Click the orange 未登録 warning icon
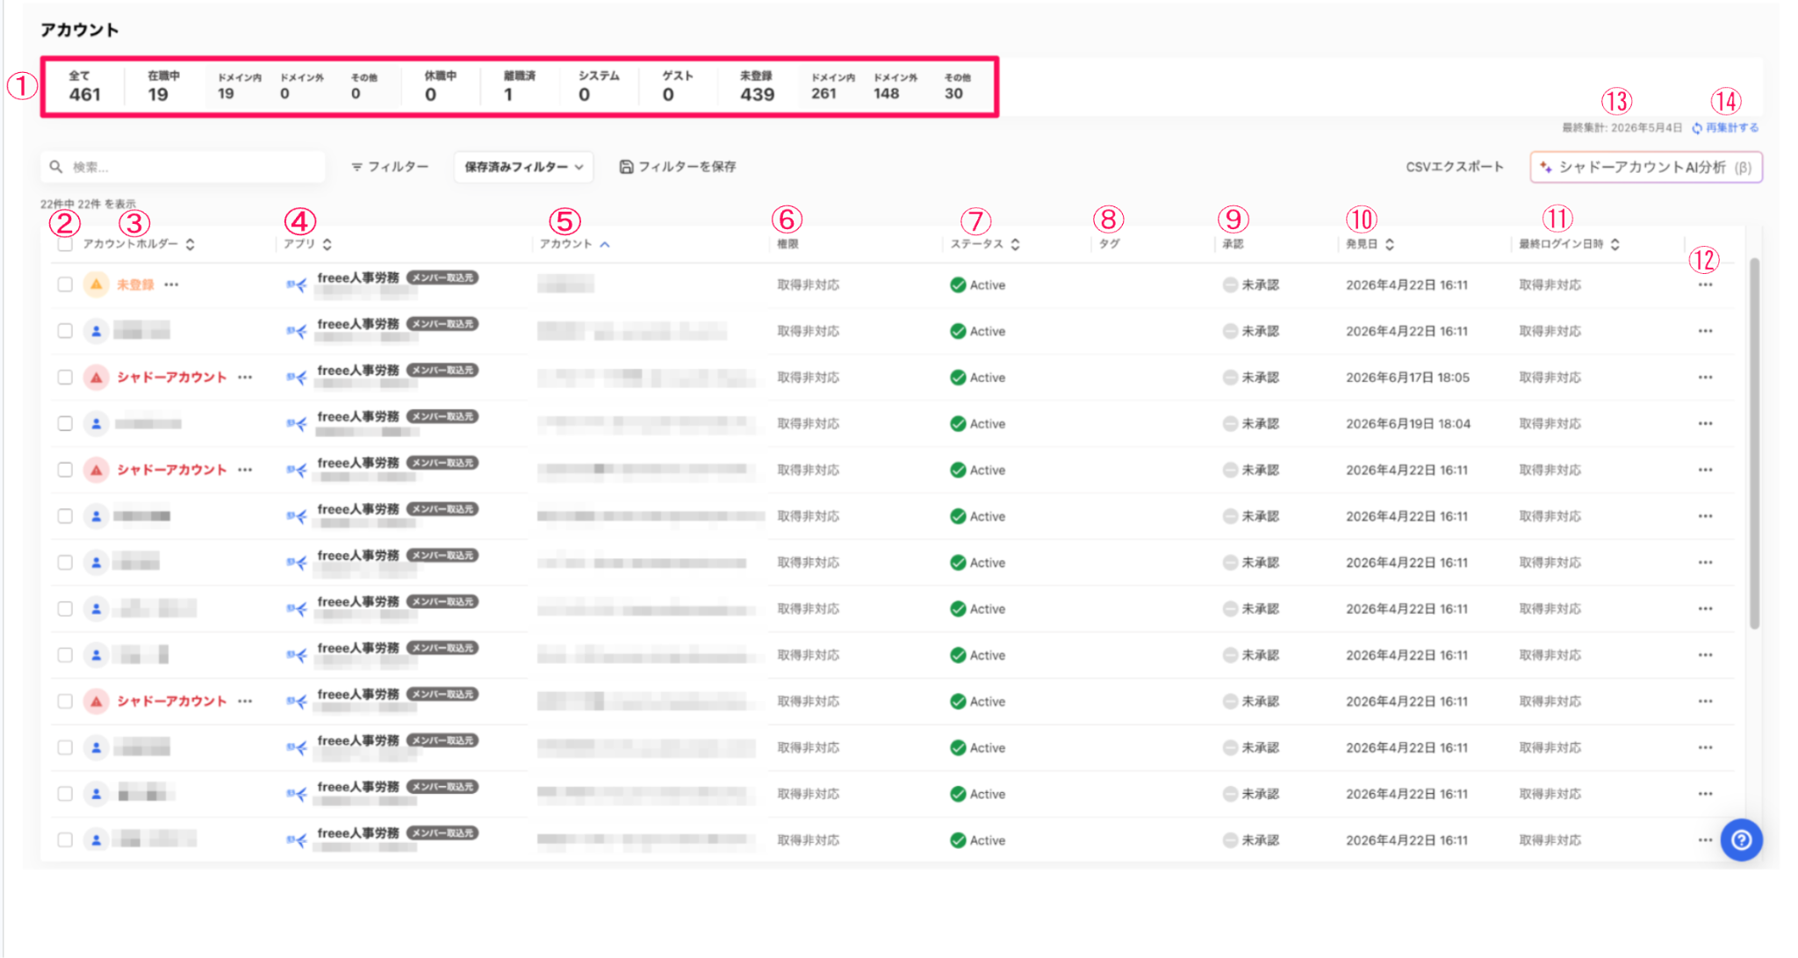Image resolution: width=1798 pixels, height=958 pixels. (97, 285)
